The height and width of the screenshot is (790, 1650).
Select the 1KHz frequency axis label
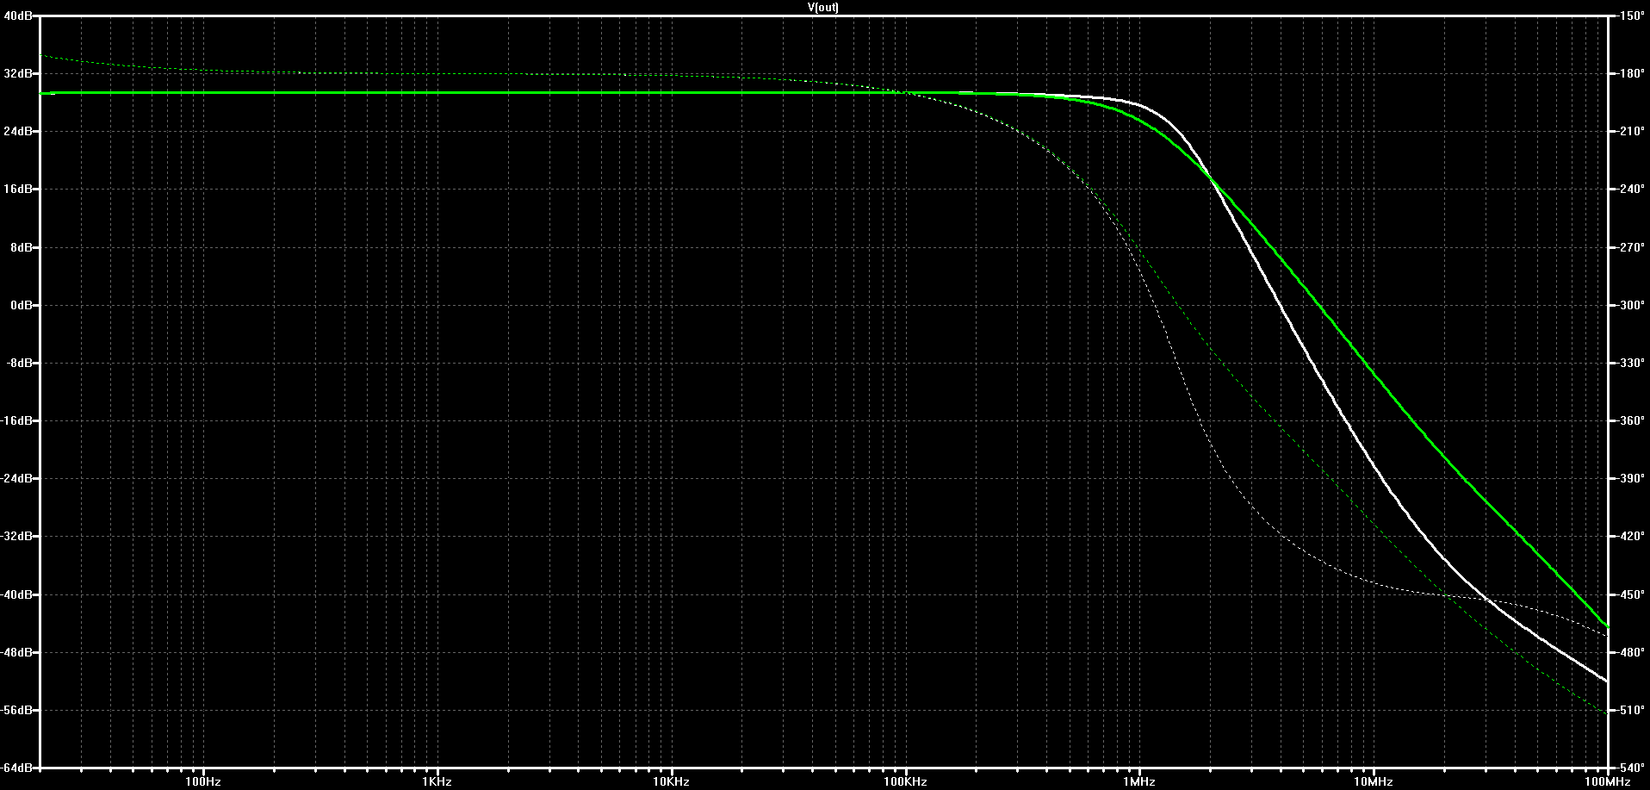pyautogui.click(x=437, y=781)
